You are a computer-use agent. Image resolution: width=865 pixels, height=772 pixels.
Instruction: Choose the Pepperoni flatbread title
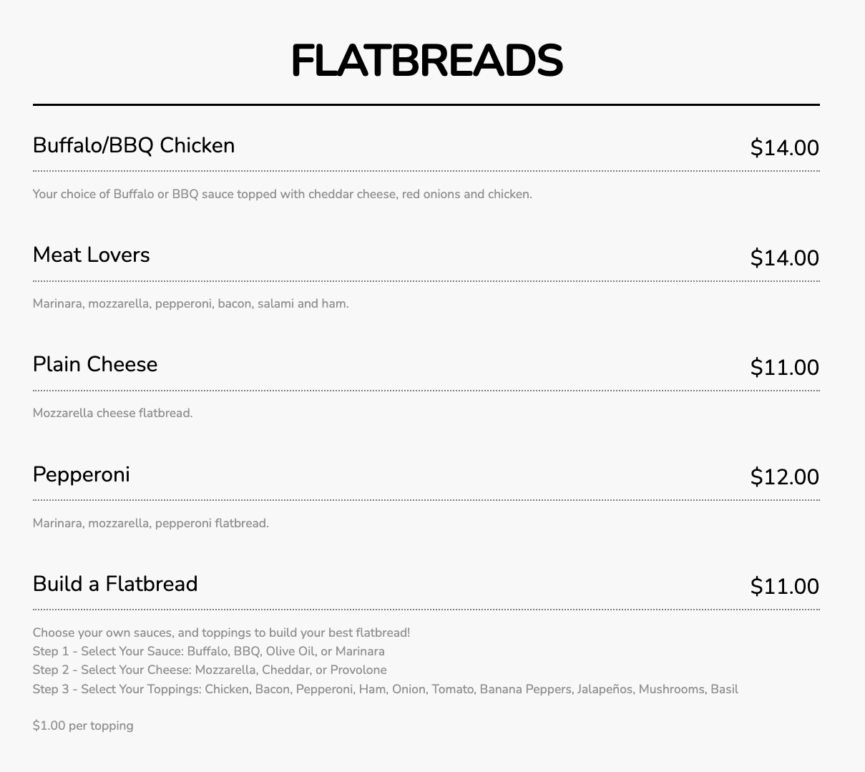(82, 474)
